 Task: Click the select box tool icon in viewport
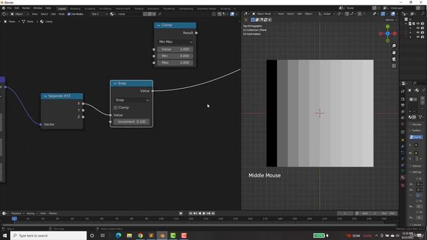click(253, 20)
